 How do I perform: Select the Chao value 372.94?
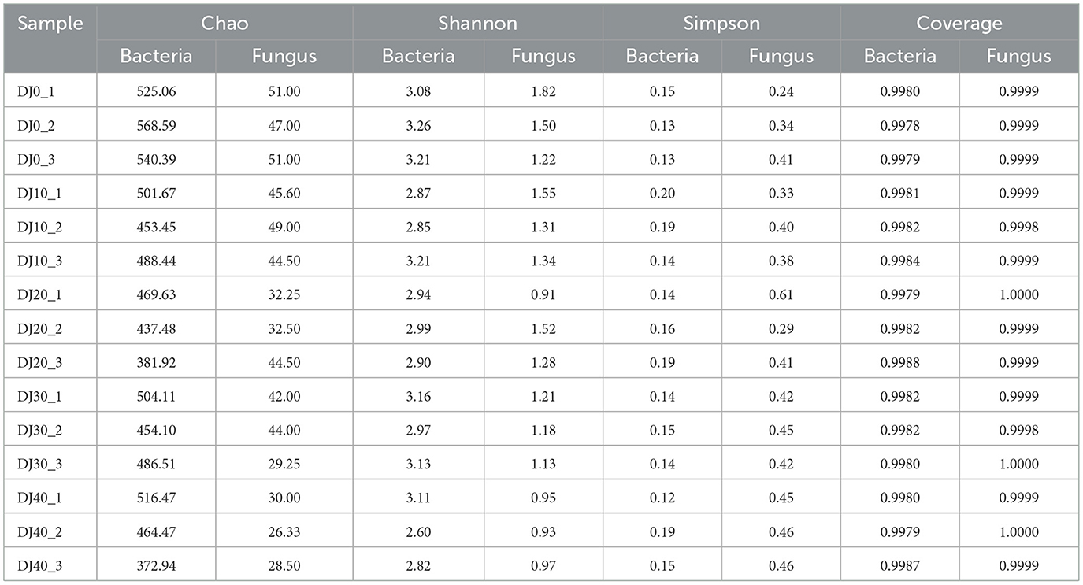coord(156,565)
